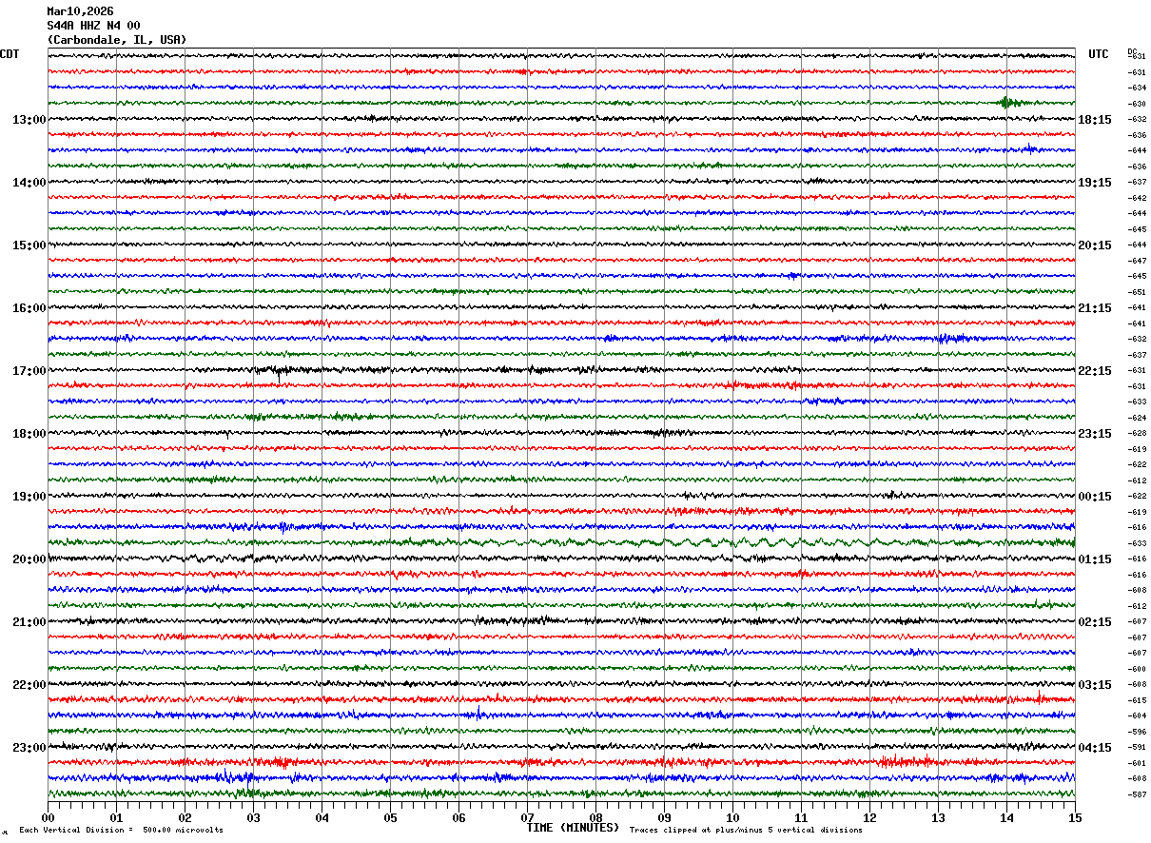Screen dimensions: 1151x843
Task: Click minute tick label '13' on time axis
Action: (938, 817)
